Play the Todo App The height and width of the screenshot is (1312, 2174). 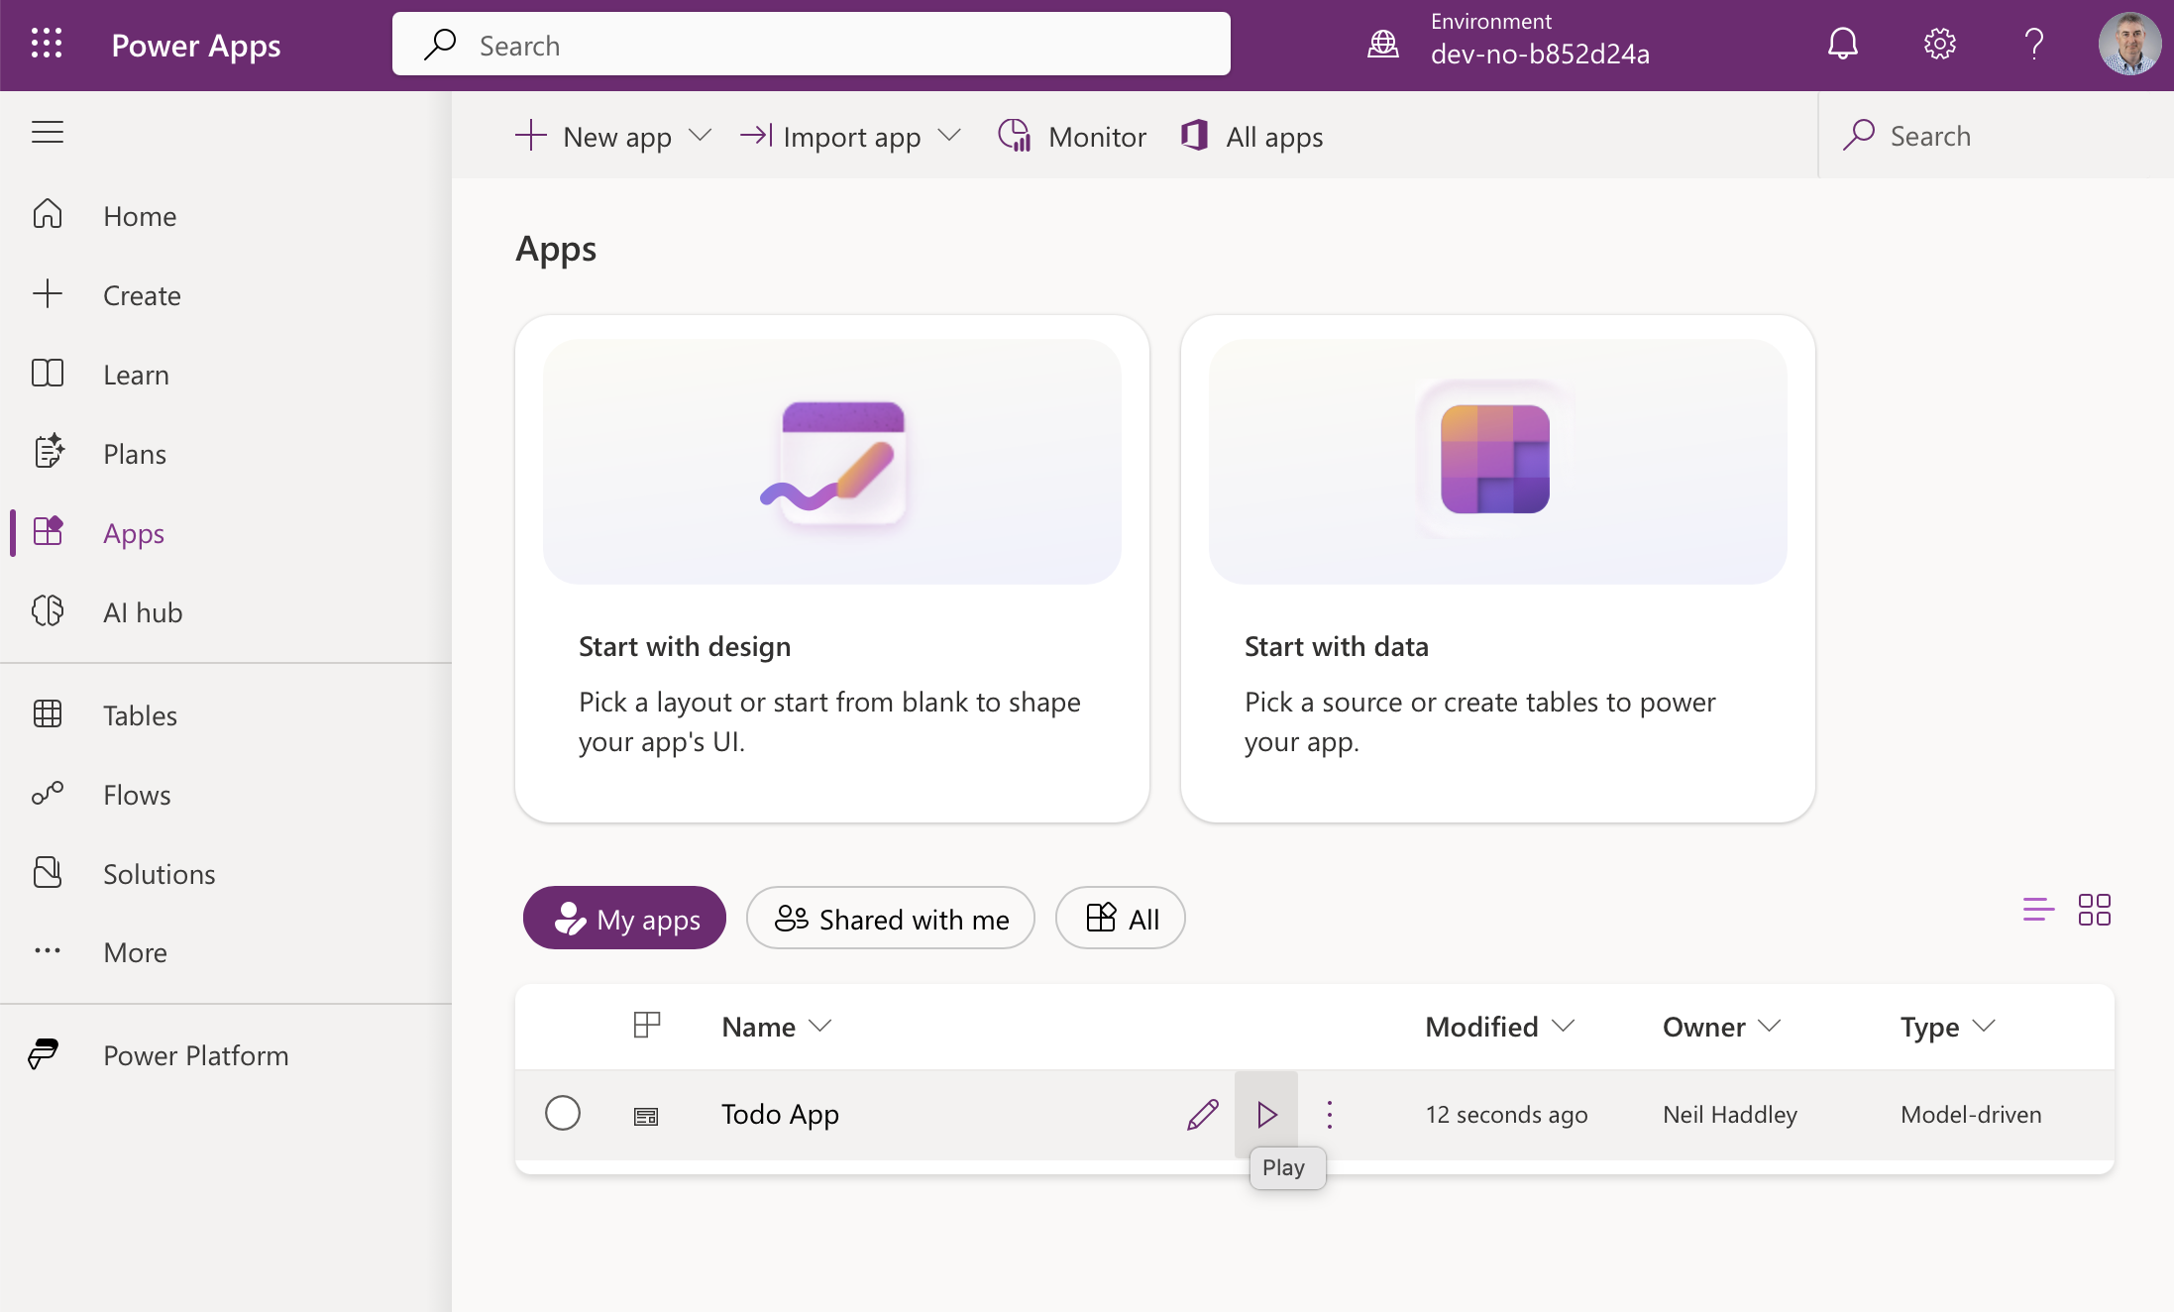pos(1266,1115)
